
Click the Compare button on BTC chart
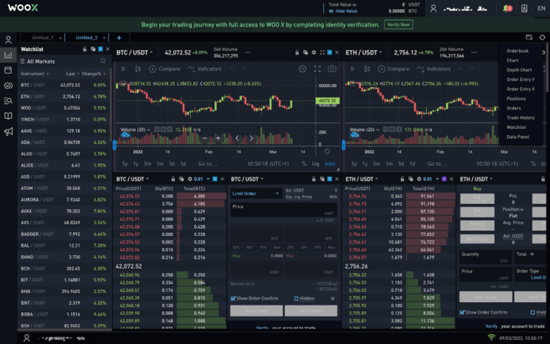point(165,69)
